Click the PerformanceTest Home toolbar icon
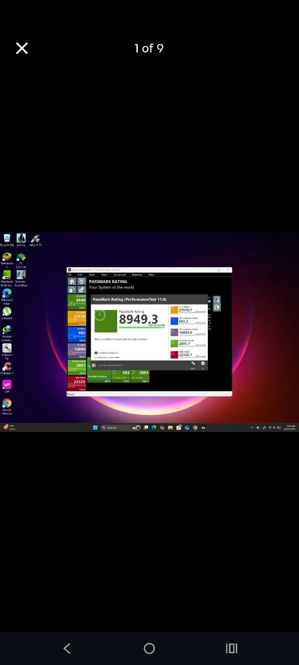Screen dimensions: 299x665 tap(72, 281)
